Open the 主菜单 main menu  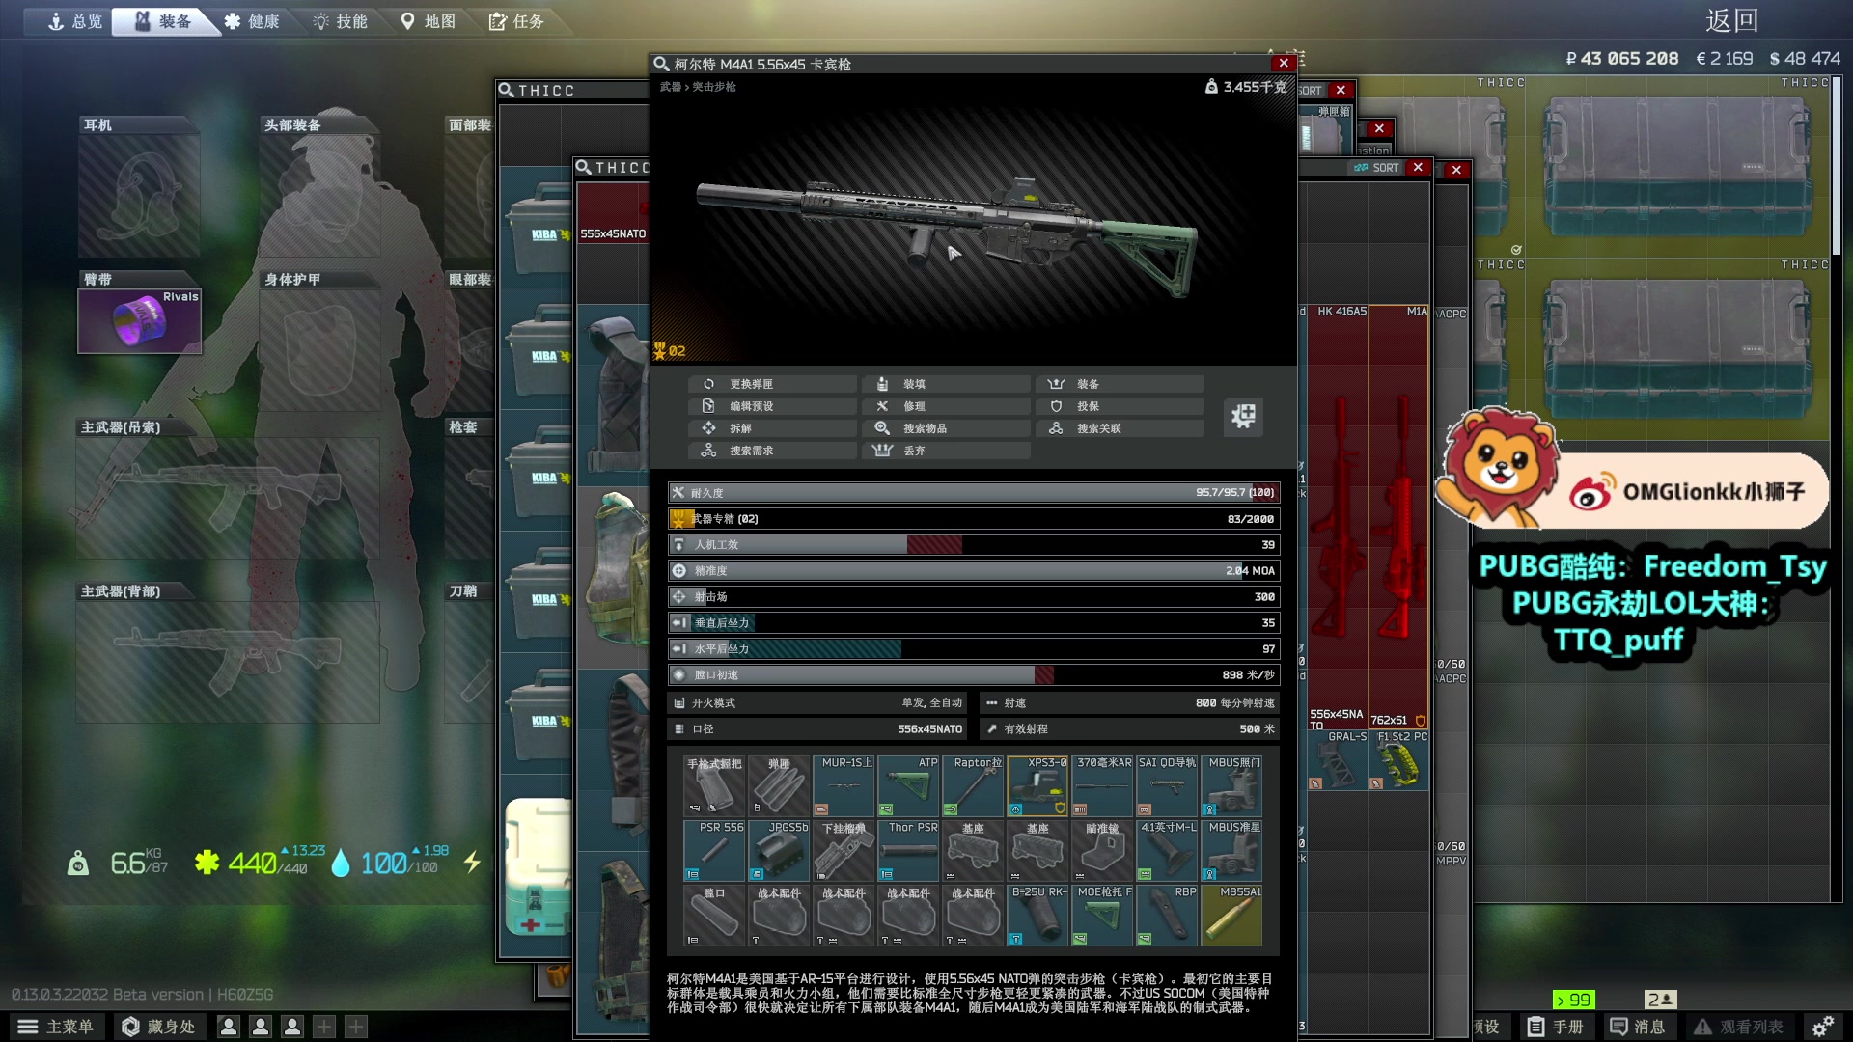[56, 1027]
